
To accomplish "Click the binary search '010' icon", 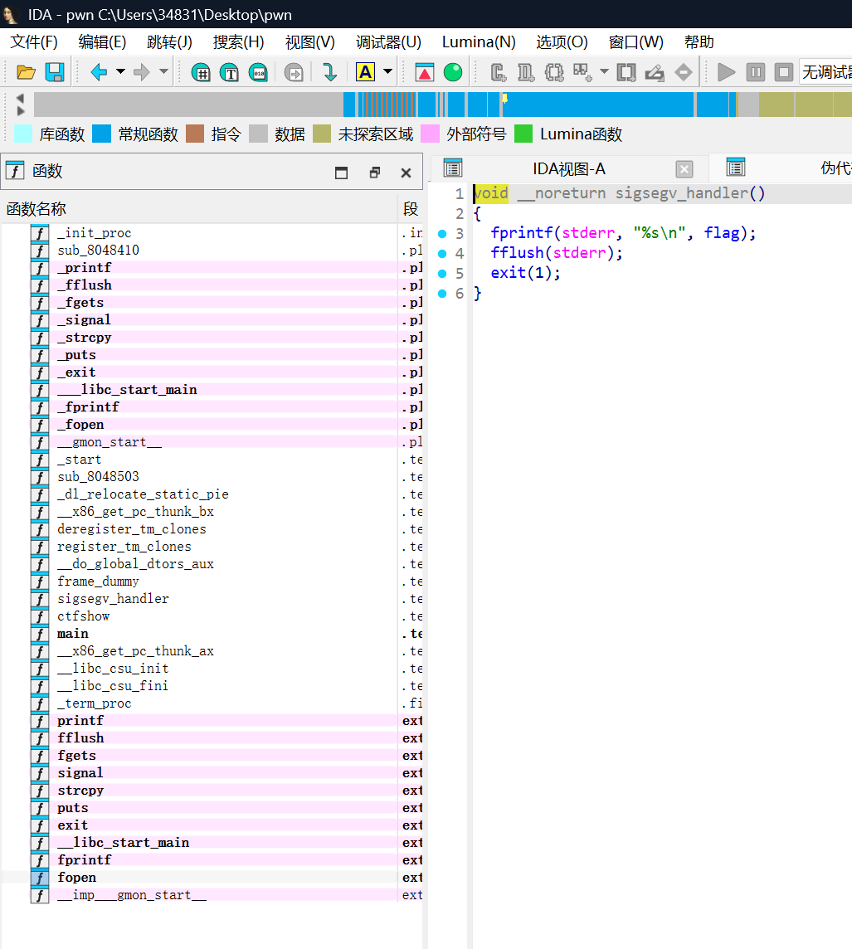I will pyautogui.click(x=258, y=73).
